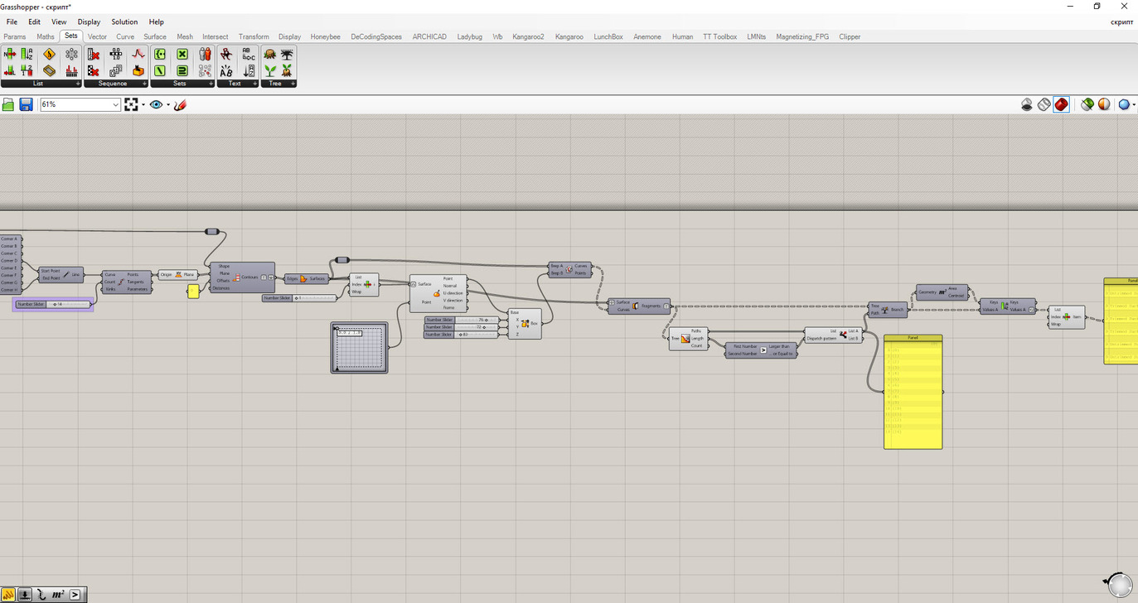Switch to the Vector tab
This screenshot has width=1138, height=603.
click(x=97, y=36)
